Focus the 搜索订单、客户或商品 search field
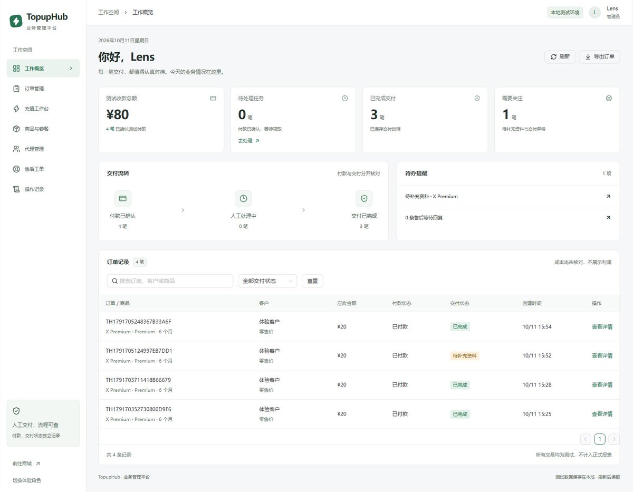 point(170,281)
